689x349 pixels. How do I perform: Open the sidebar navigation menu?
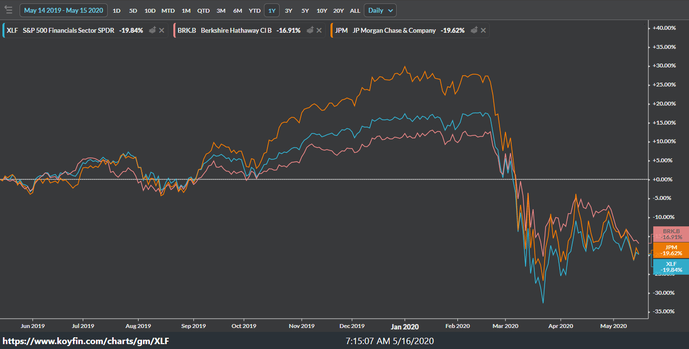(x=8, y=10)
